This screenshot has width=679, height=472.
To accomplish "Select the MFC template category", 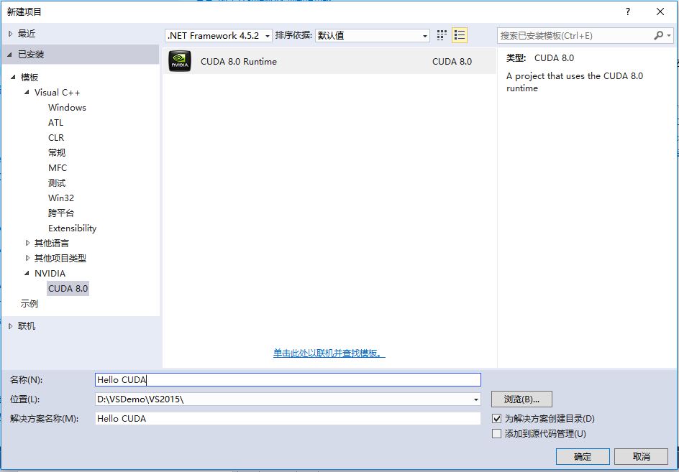I will pyautogui.click(x=58, y=168).
